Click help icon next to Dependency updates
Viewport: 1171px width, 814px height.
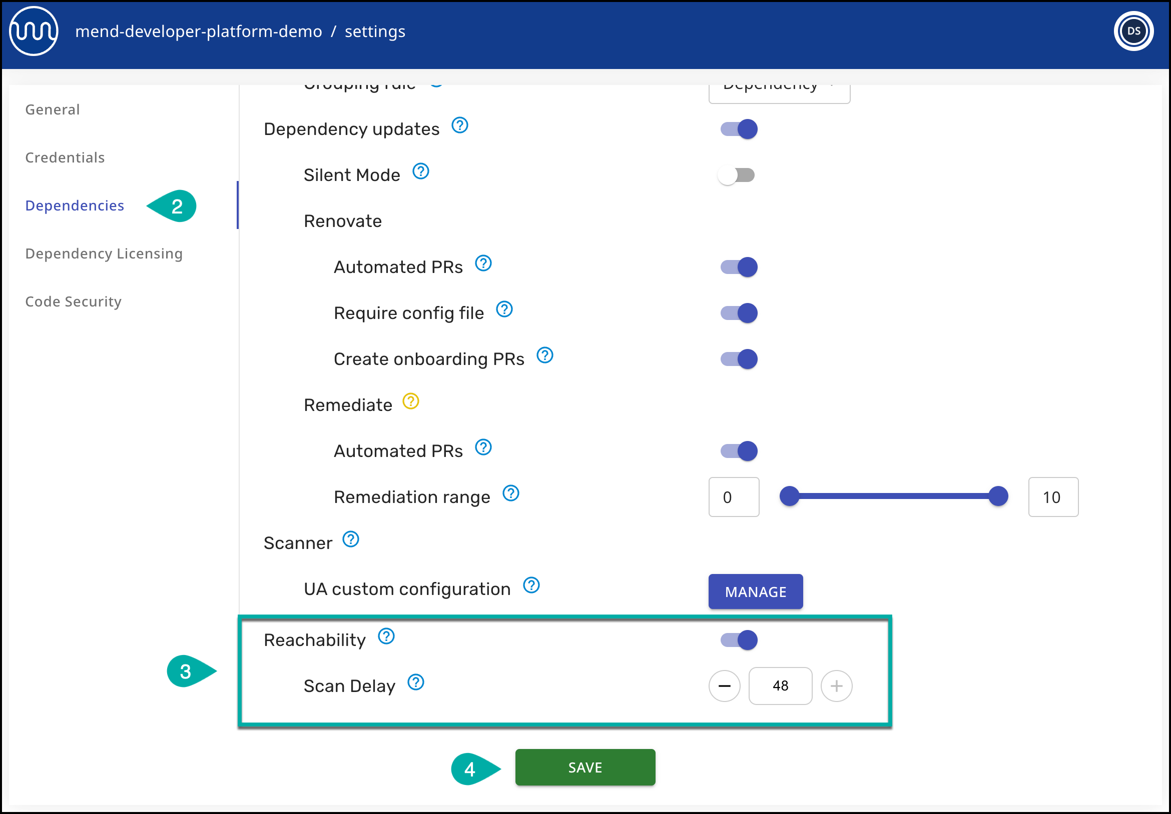(459, 125)
